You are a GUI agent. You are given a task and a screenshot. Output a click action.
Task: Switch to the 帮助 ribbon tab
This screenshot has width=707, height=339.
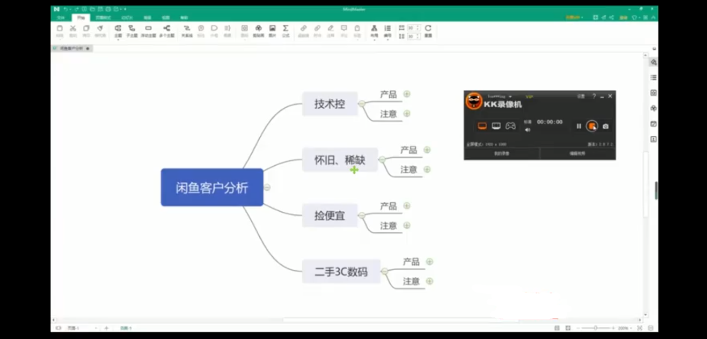[x=184, y=18]
